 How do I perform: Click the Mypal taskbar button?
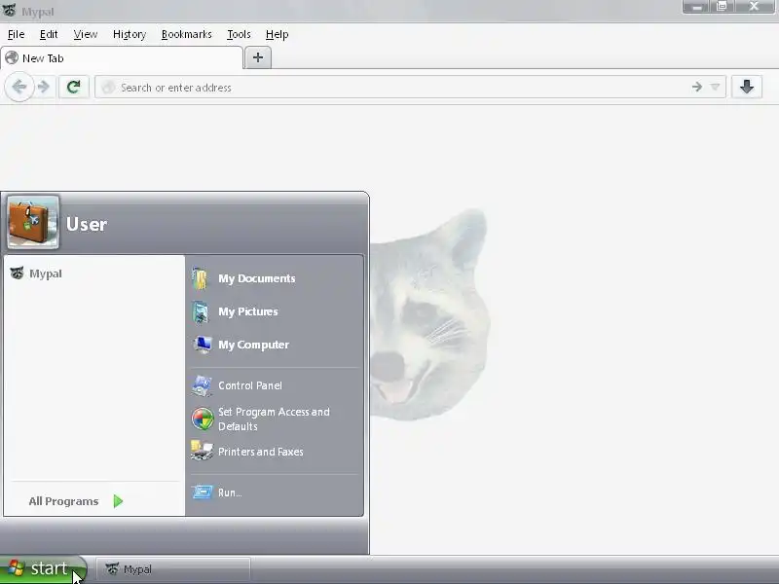(173, 569)
